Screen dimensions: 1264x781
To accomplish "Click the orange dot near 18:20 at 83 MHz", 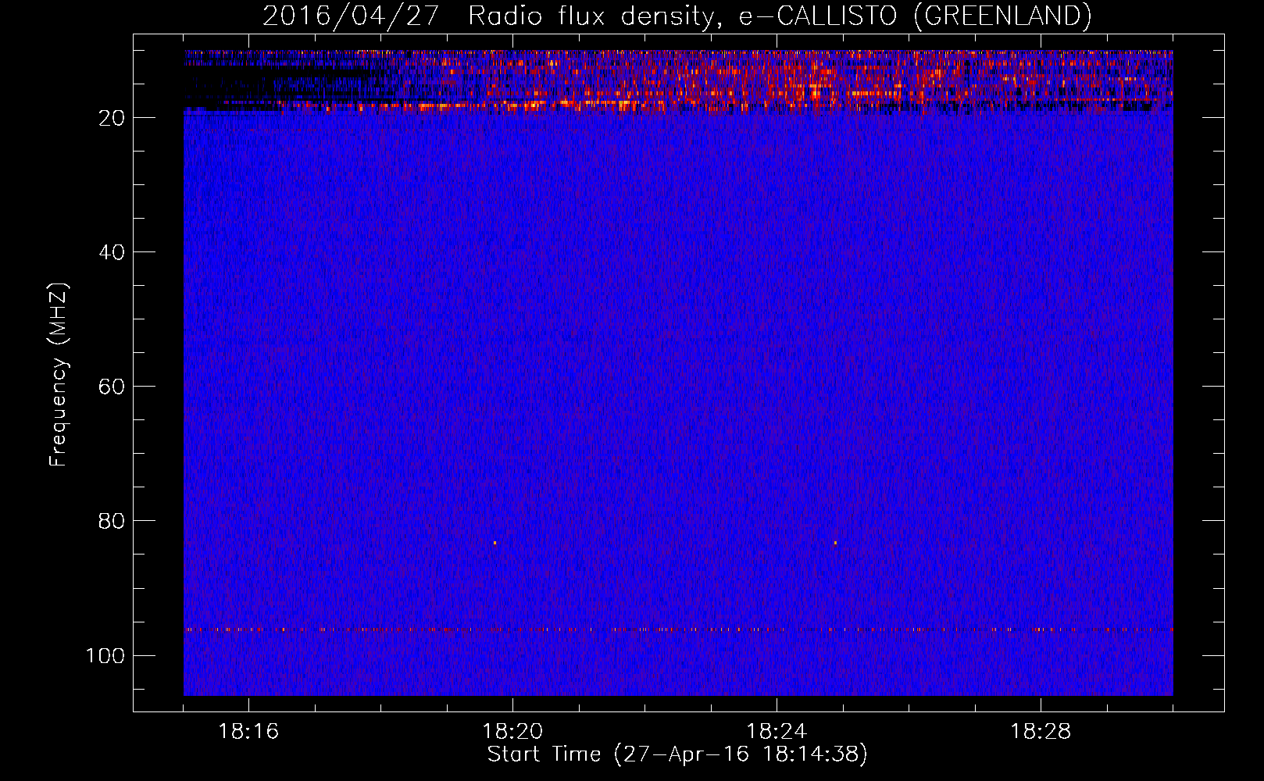I will pos(495,543).
